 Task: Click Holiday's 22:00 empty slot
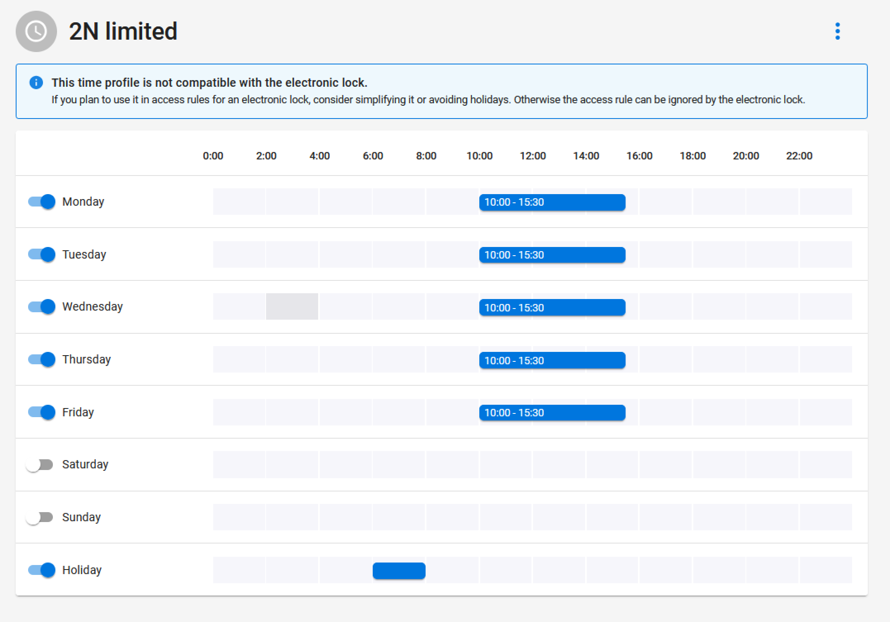pos(826,570)
